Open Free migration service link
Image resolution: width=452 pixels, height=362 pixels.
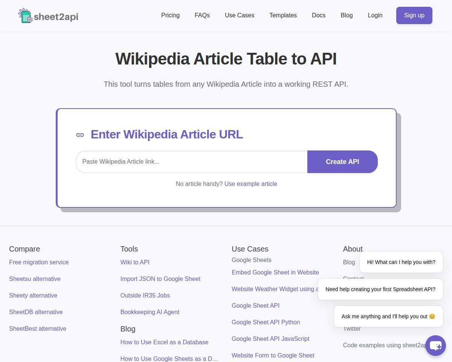coord(39,262)
